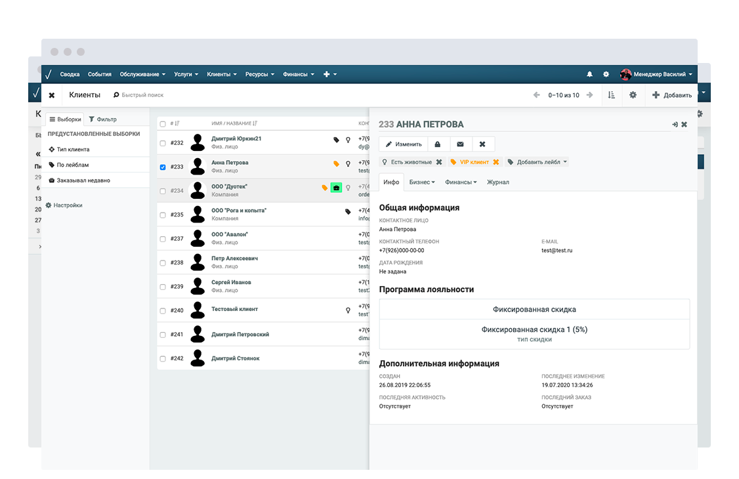The image size is (739, 479).
Task: Open client Петр Алексеевич
Action: 234,259
